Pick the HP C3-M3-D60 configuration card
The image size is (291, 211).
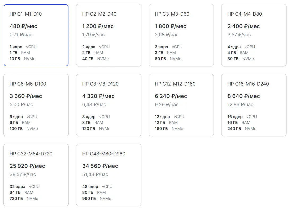coord(181,35)
